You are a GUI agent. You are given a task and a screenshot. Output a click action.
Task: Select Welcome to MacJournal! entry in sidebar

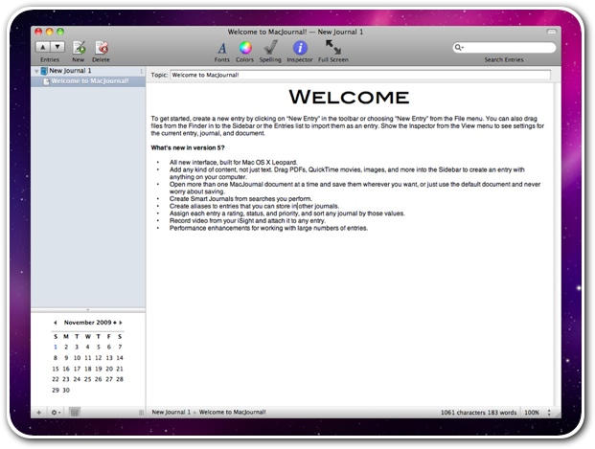click(x=88, y=81)
